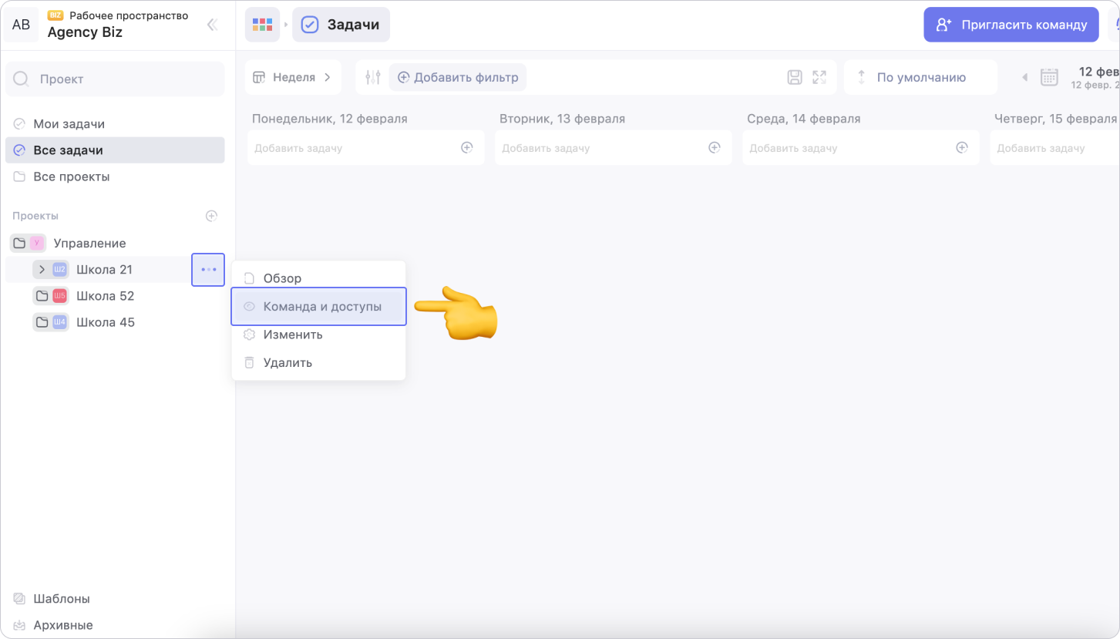
Task: Click Понедельник, 12 февраля column header
Action: pos(330,119)
